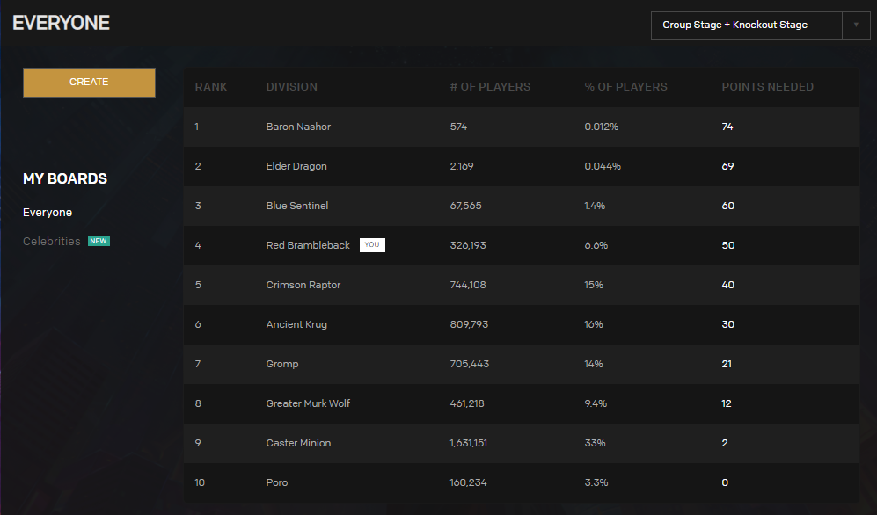Viewport: 877px width, 515px height.
Task: Click player count 574
Action: (x=458, y=127)
